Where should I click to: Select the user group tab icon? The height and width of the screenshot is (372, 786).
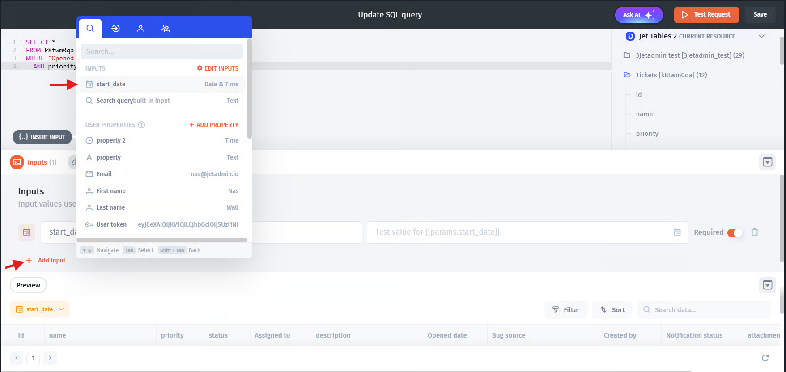pos(166,28)
